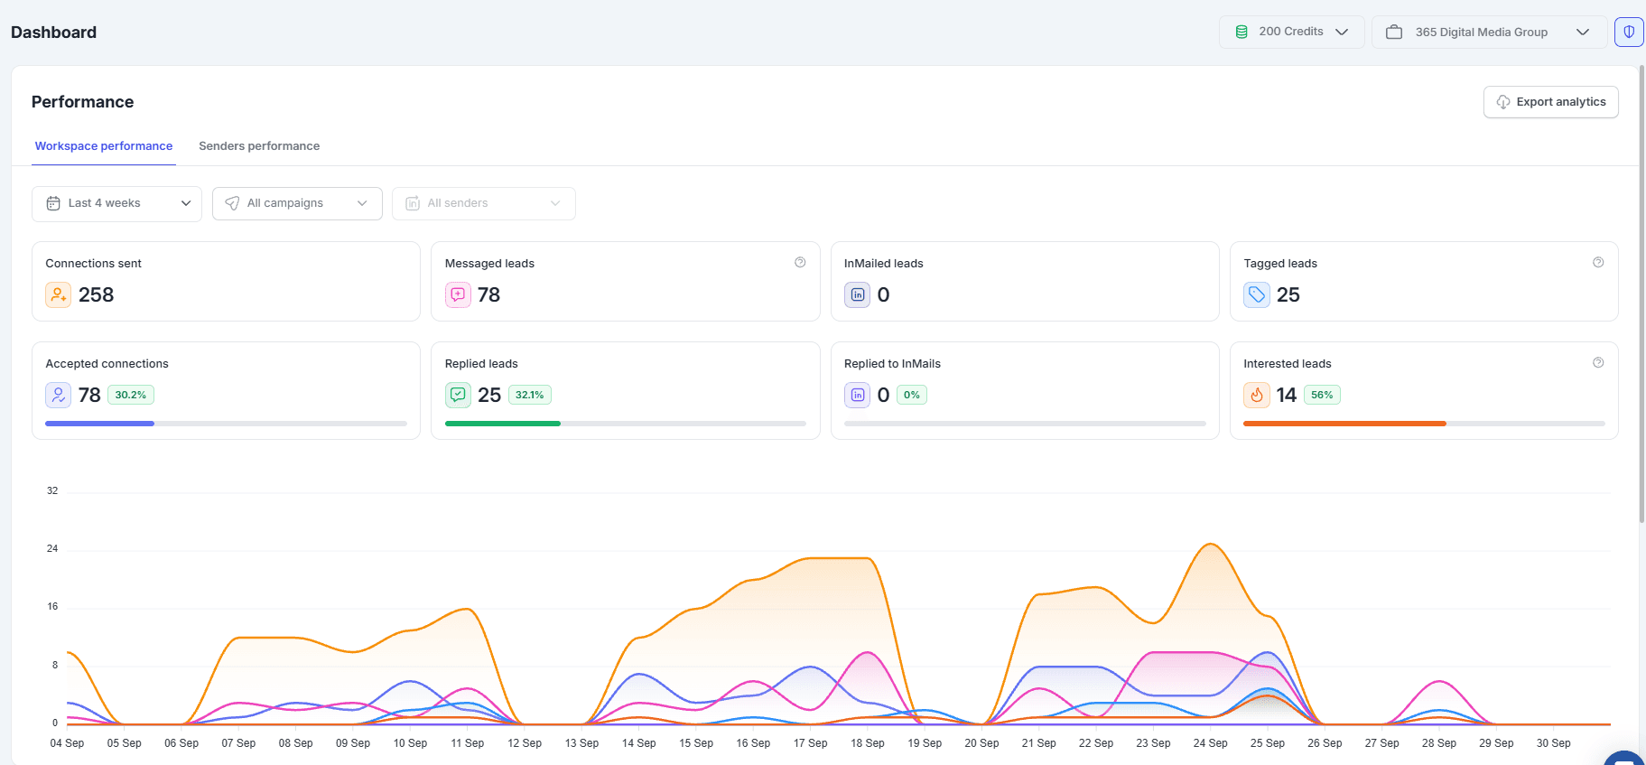Viewport: 1646px width, 765px height.
Task: Click the Interested leads flame icon
Action: point(1256,395)
